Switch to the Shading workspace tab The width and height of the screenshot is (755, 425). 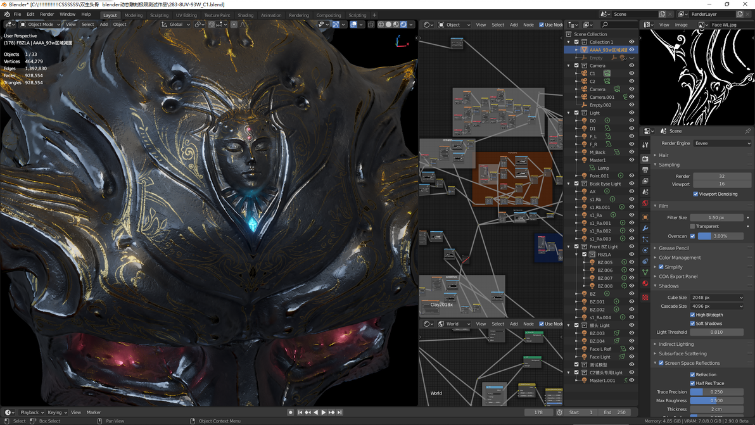[x=245, y=15]
